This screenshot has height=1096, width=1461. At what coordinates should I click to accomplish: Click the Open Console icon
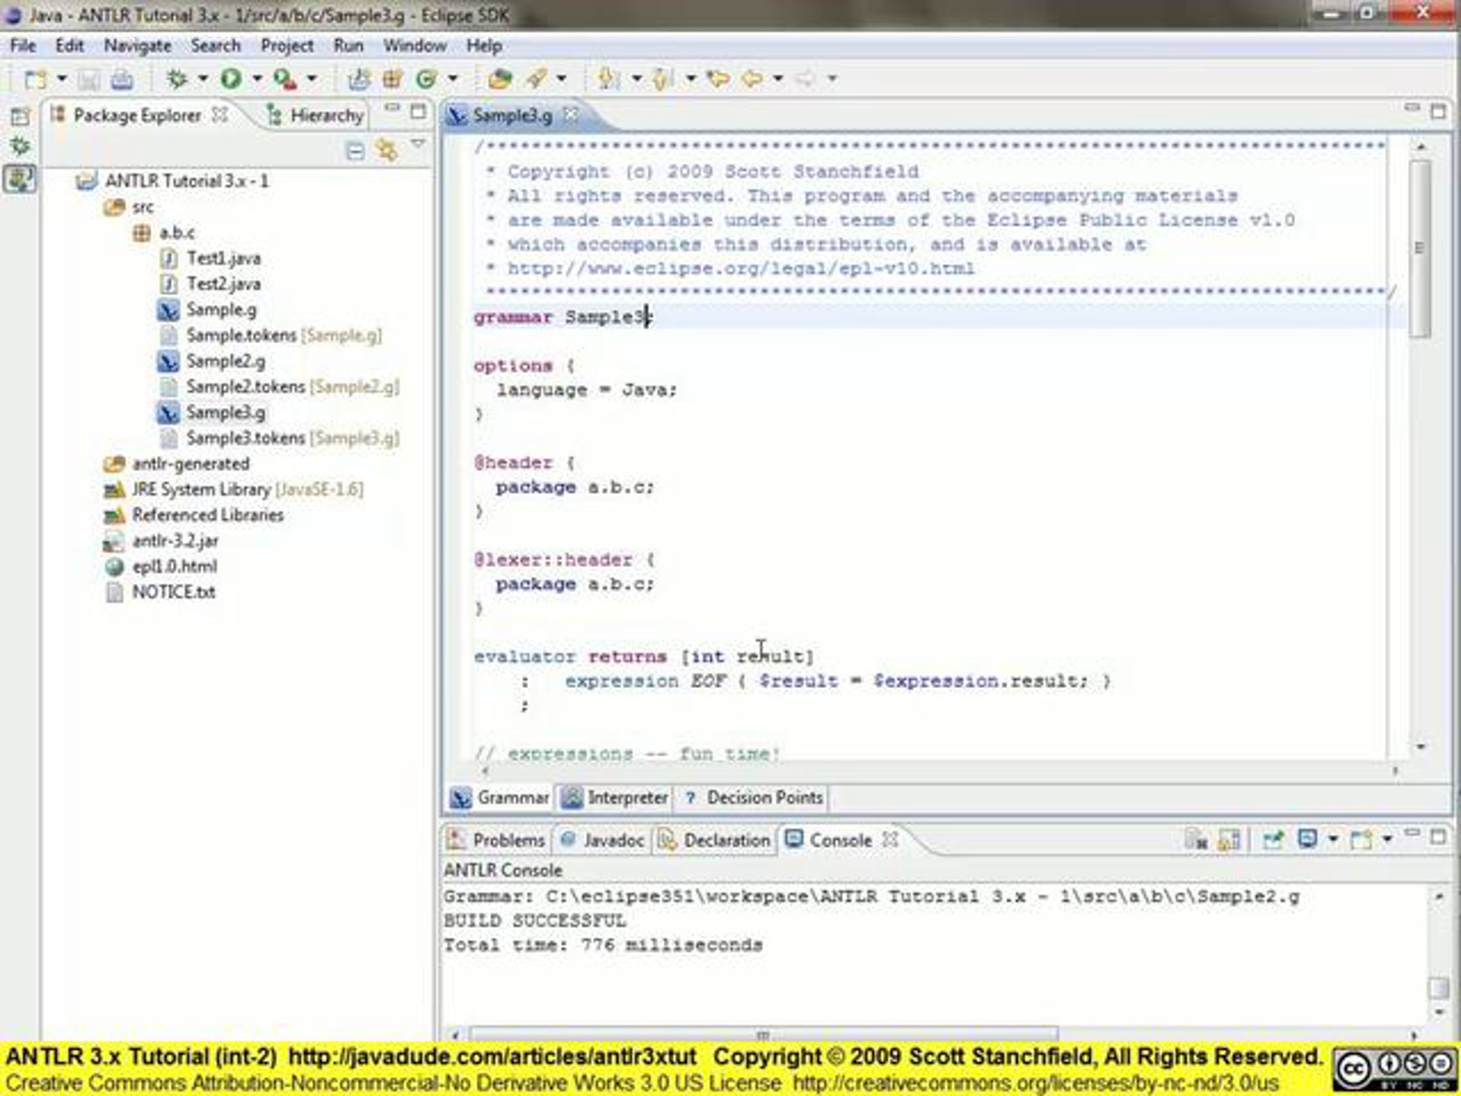1361,840
